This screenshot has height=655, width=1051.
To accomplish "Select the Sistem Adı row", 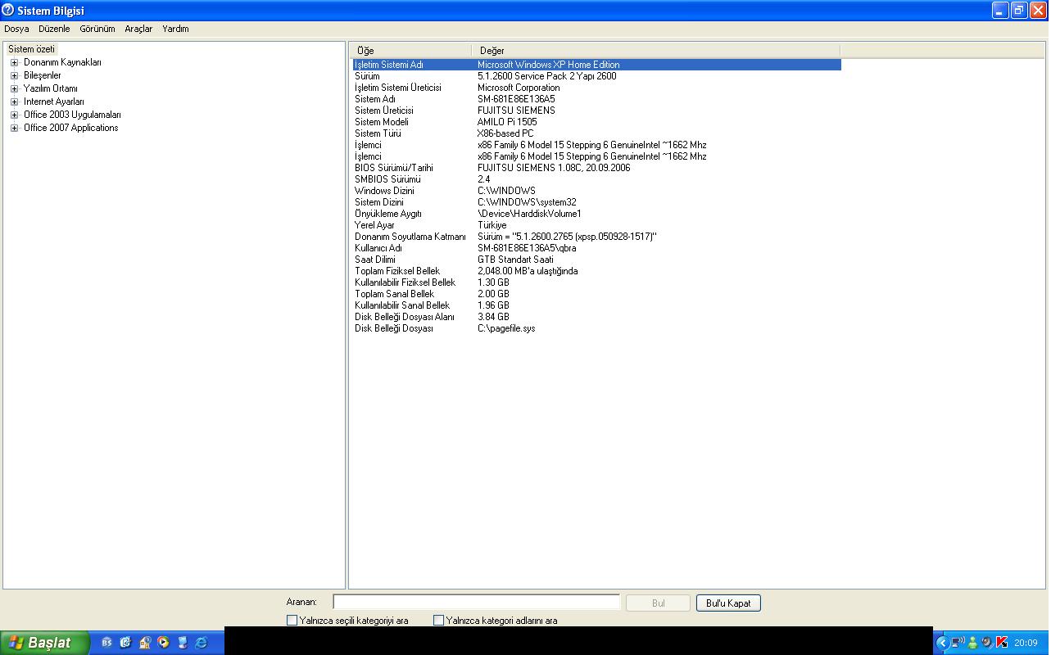I will [596, 99].
